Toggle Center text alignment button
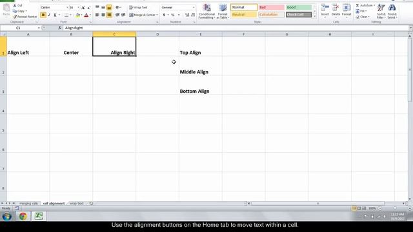This screenshot has height=232, width=413. 103,15
